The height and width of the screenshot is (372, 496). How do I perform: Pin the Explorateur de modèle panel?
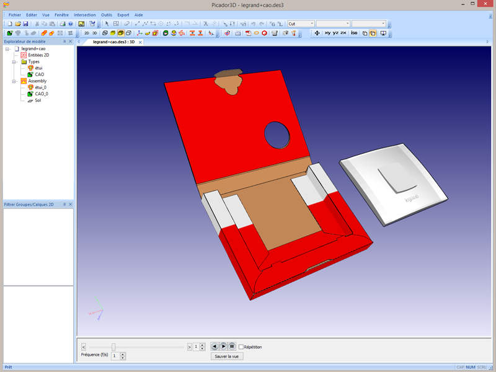(x=64, y=42)
